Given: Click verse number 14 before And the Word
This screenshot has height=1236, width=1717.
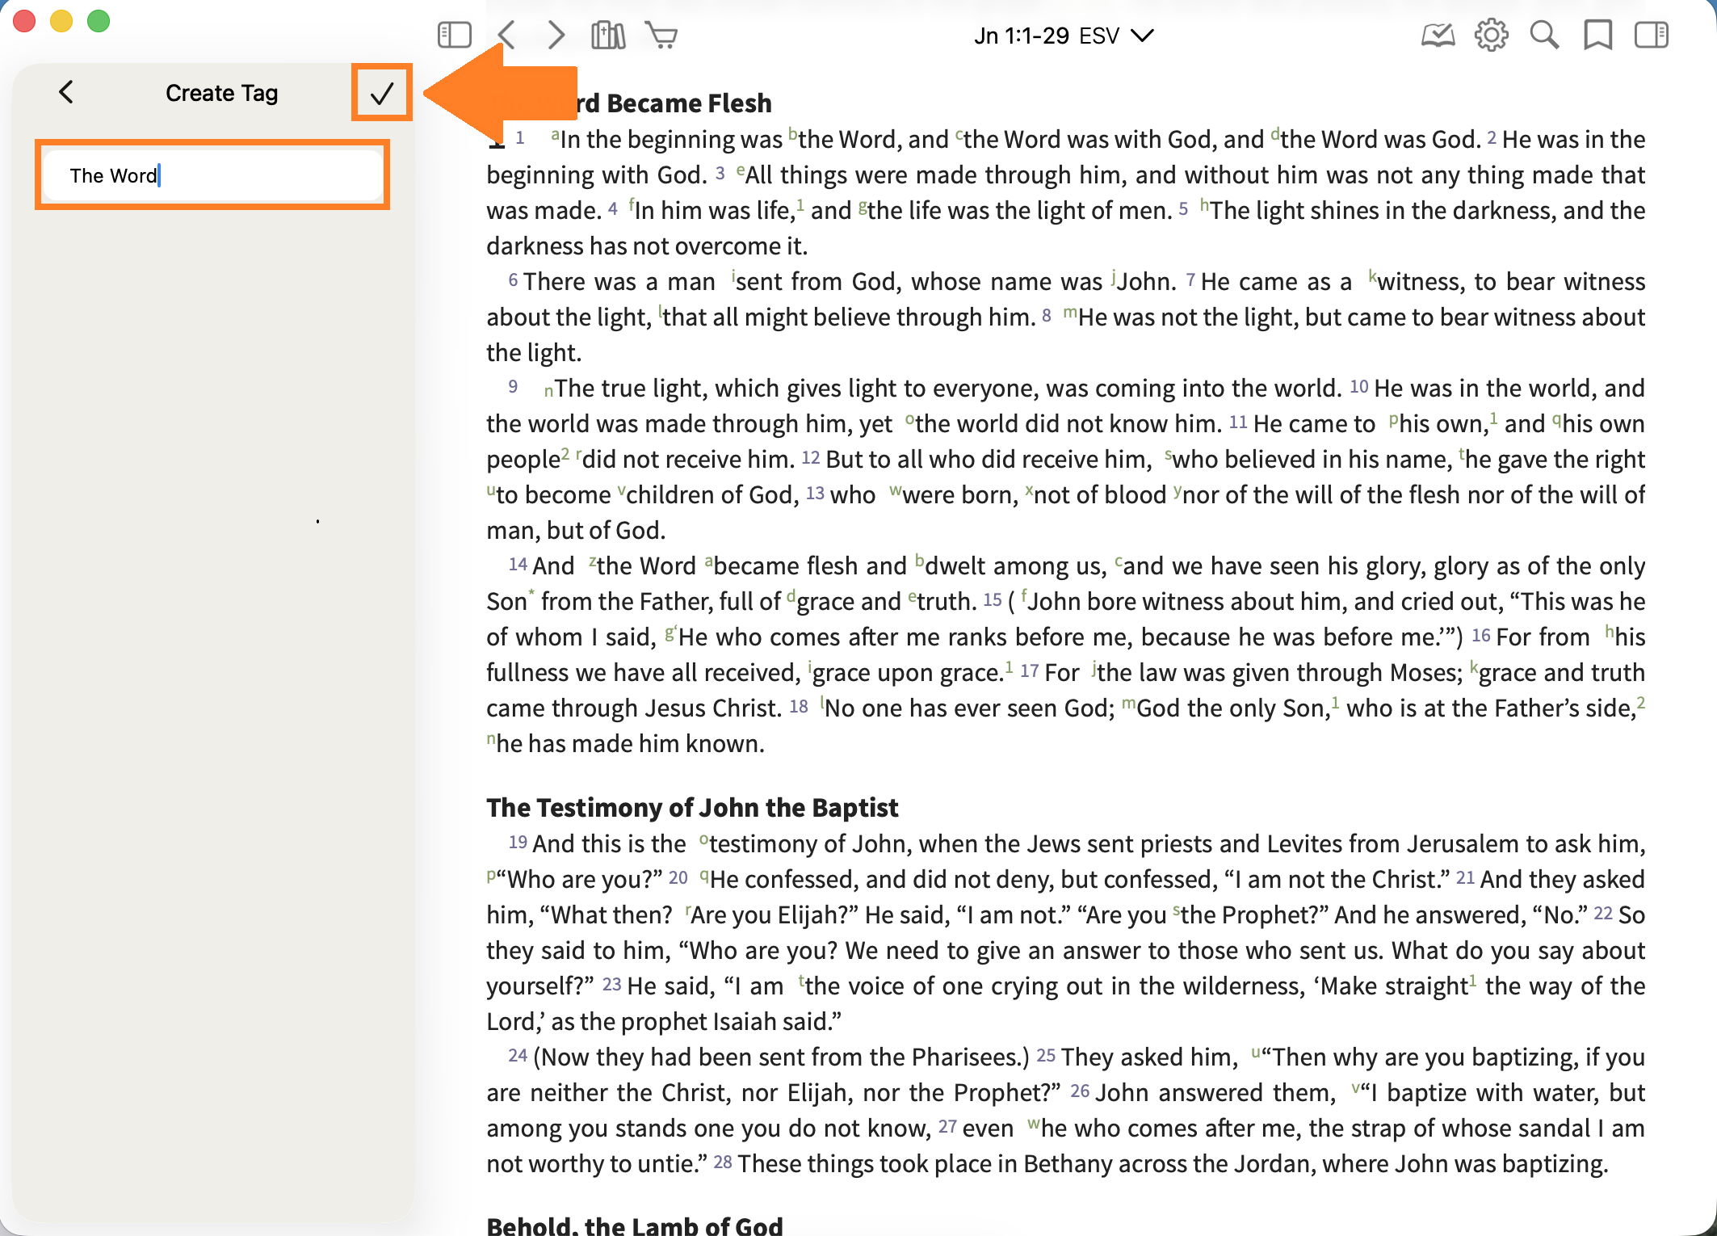Looking at the screenshot, I should tap(518, 565).
